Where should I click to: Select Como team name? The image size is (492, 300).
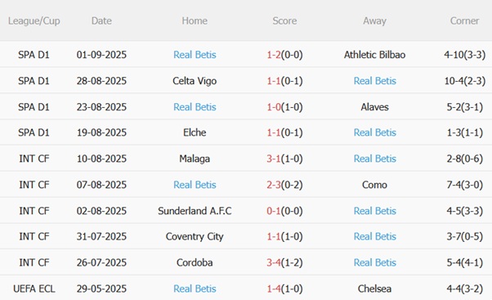click(374, 185)
